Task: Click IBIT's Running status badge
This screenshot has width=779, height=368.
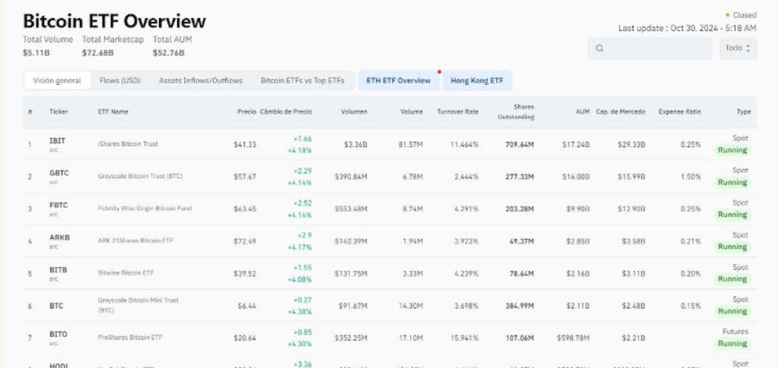Action: pyautogui.click(x=733, y=150)
